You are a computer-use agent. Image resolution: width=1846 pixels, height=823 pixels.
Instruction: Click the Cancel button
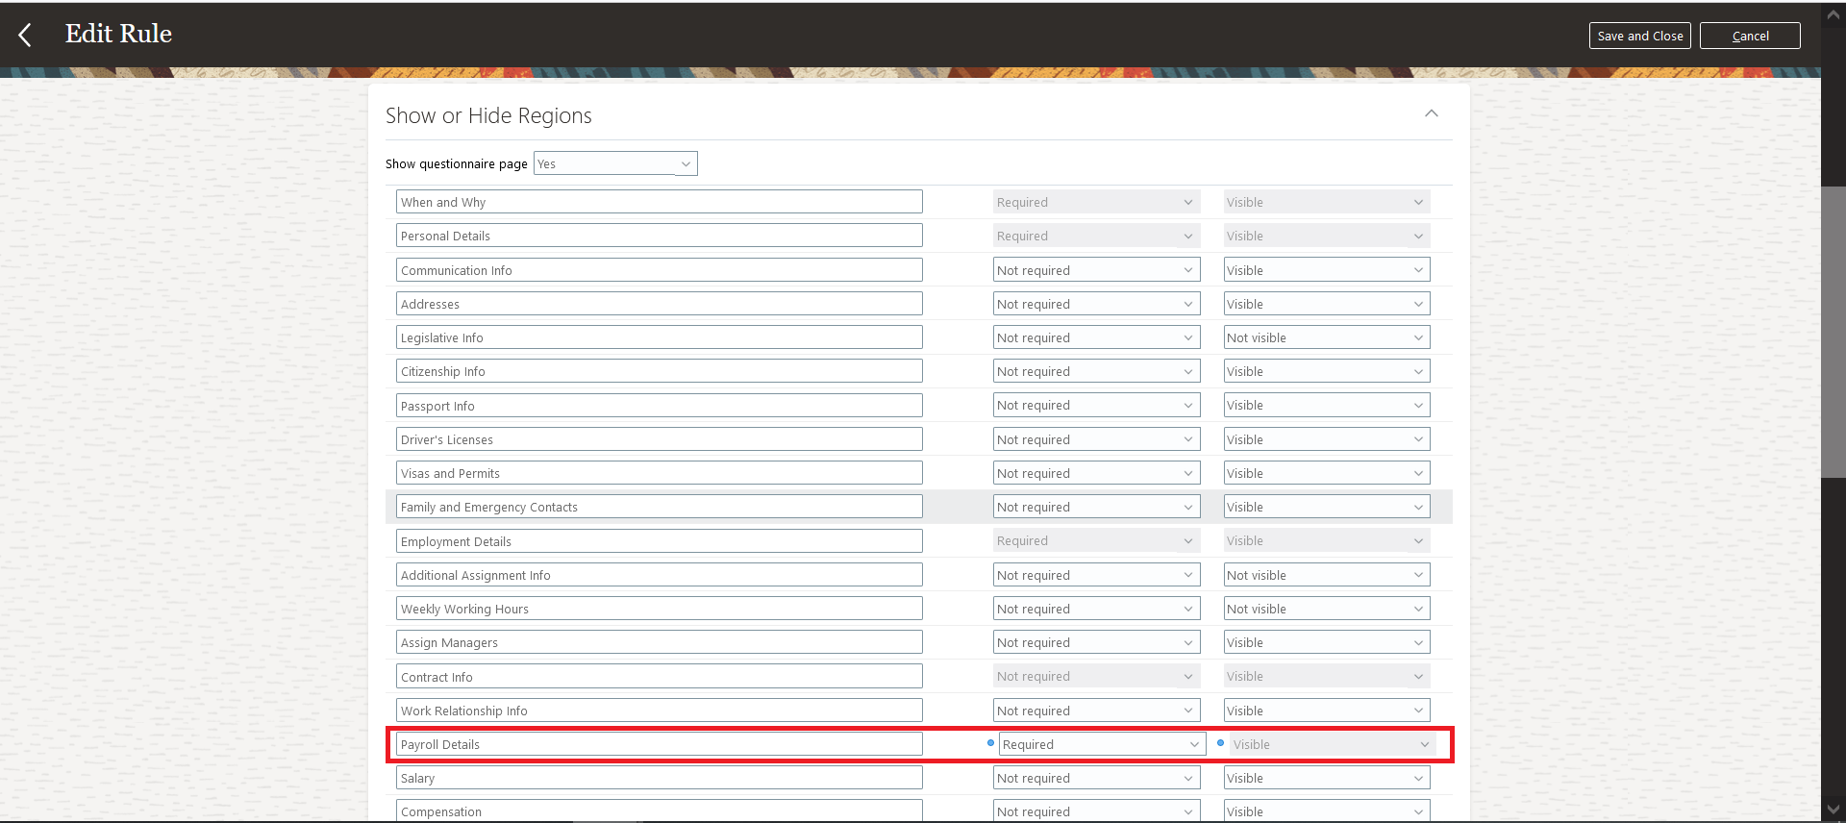click(1750, 36)
